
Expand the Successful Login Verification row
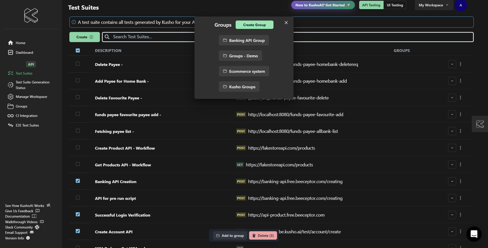(452, 215)
